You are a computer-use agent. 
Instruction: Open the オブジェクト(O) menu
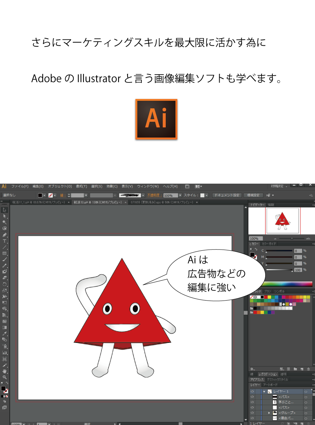coord(60,186)
